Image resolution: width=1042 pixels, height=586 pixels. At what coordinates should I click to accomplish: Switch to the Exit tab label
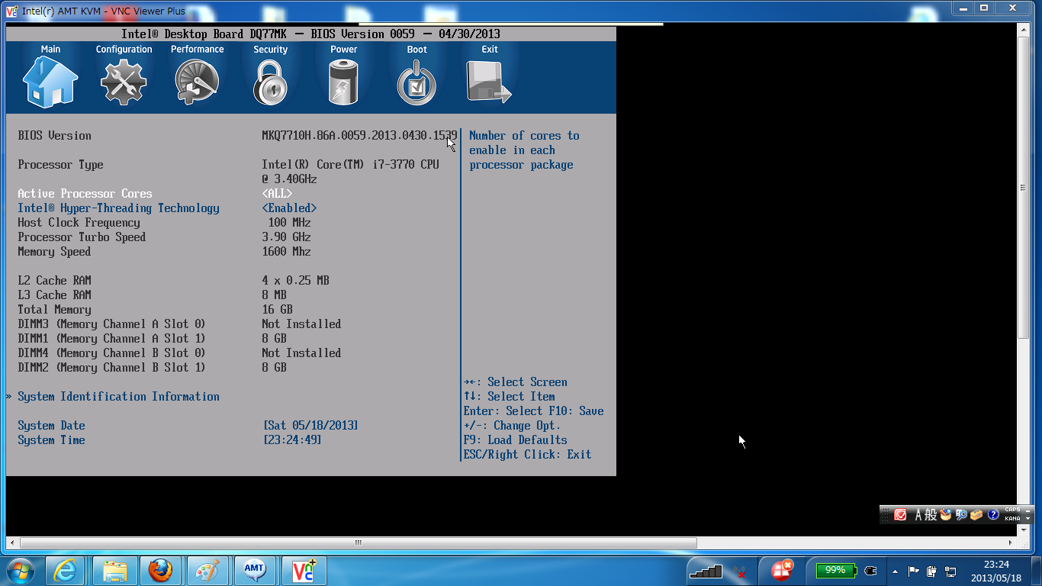(489, 50)
